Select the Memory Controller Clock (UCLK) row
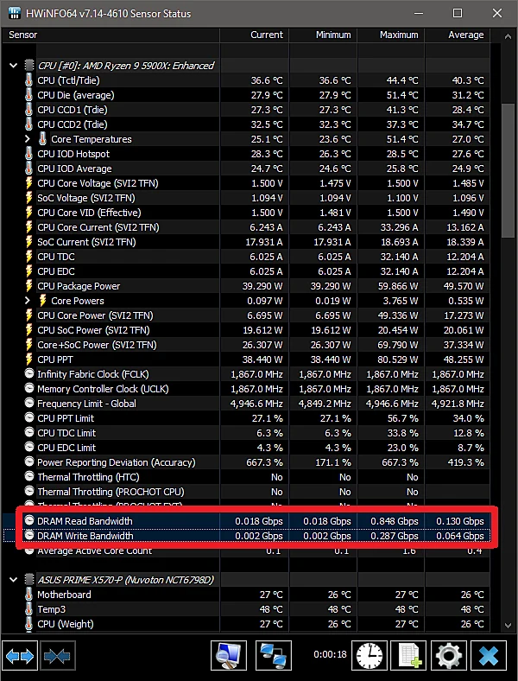Image resolution: width=518 pixels, height=681 pixels. (x=246, y=389)
